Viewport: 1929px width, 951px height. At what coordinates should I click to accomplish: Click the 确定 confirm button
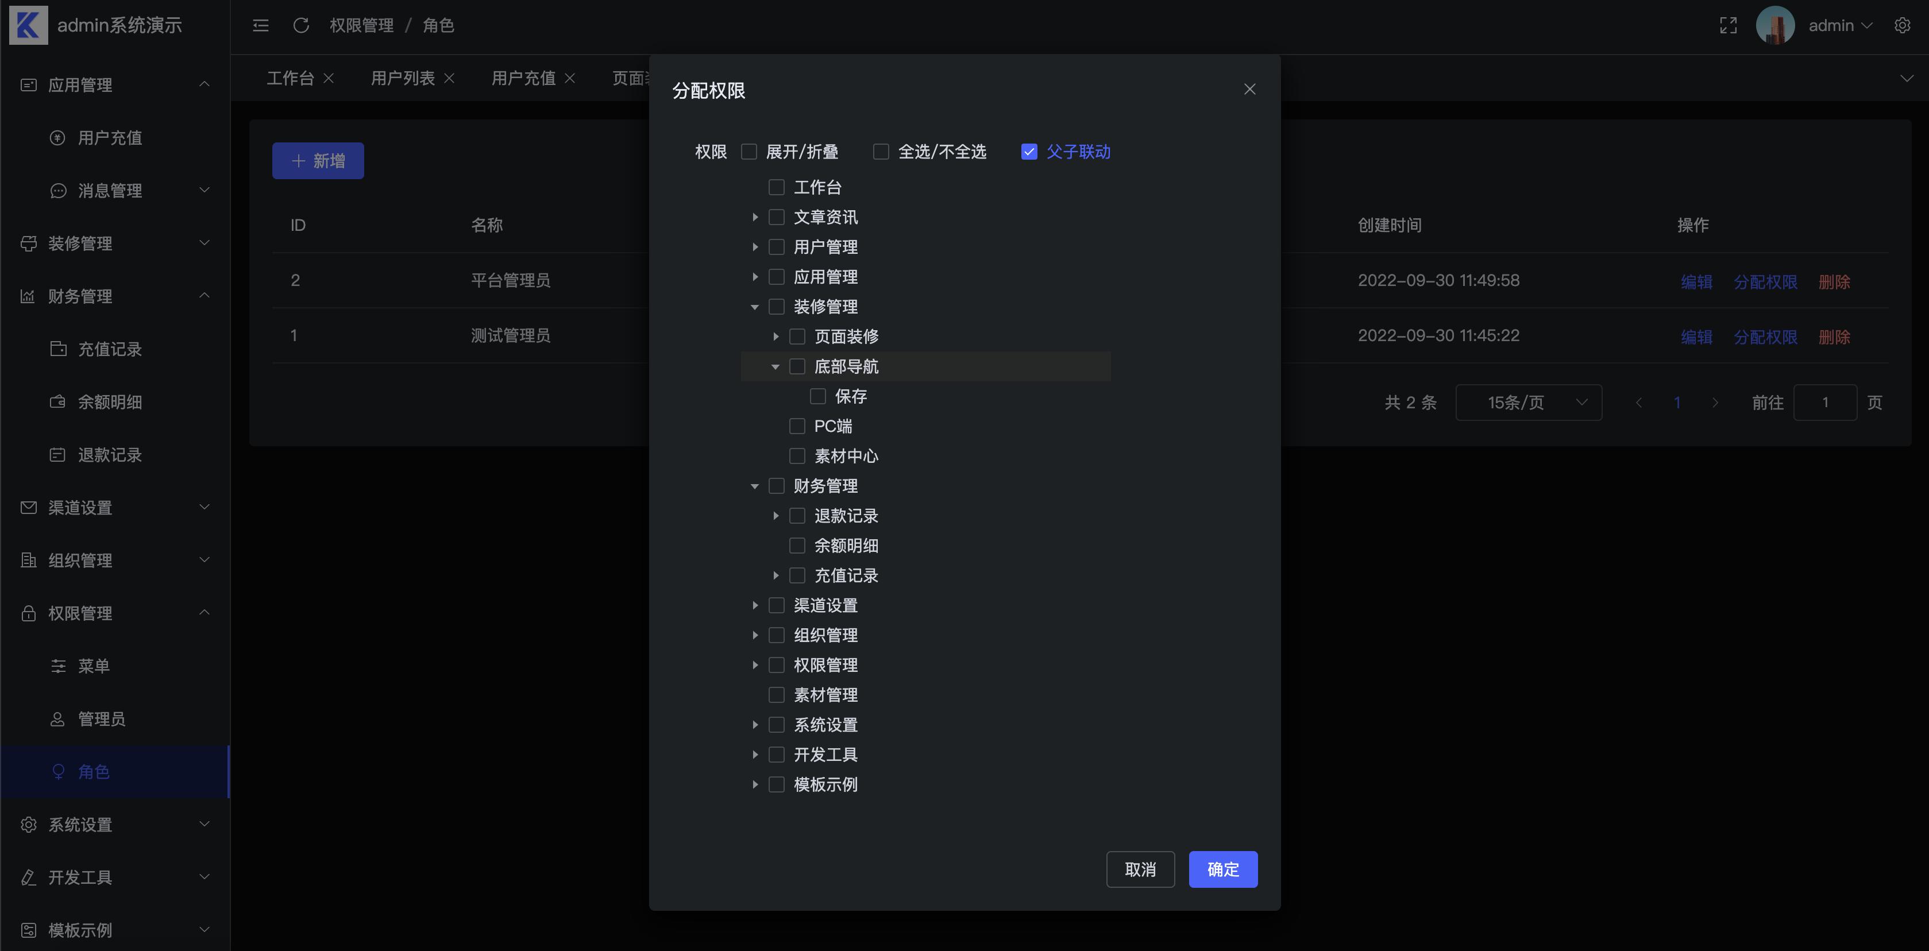[x=1222, y=869]
